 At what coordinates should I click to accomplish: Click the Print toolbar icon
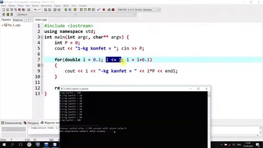(29, 10)
